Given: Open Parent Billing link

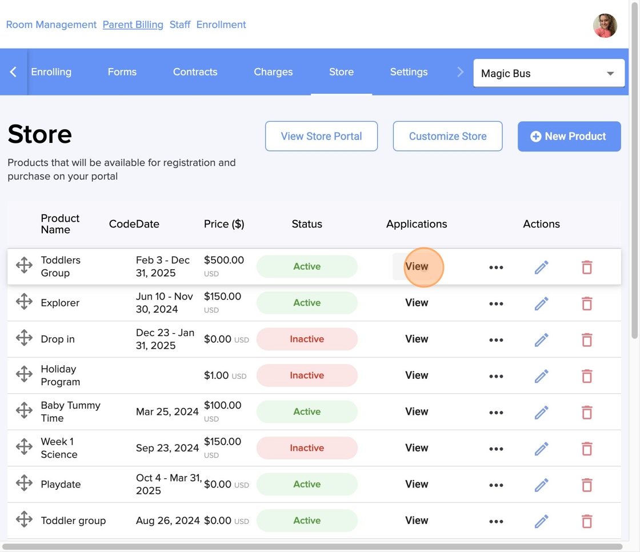Looking at the screenshot, I should 133,25.
